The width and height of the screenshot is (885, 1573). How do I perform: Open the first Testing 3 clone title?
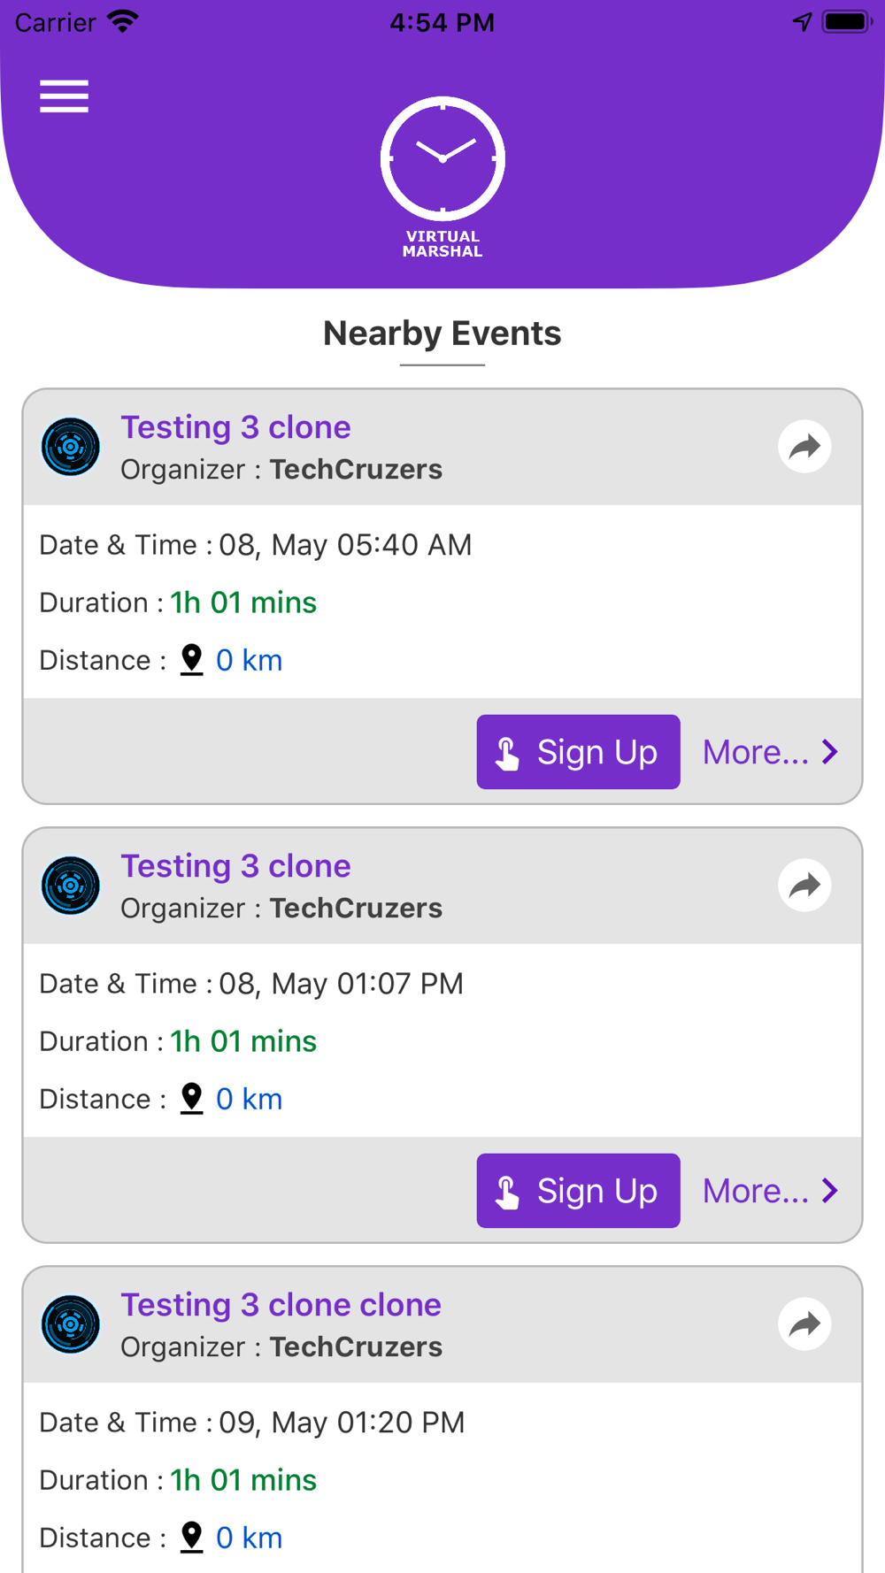point(235,427)
